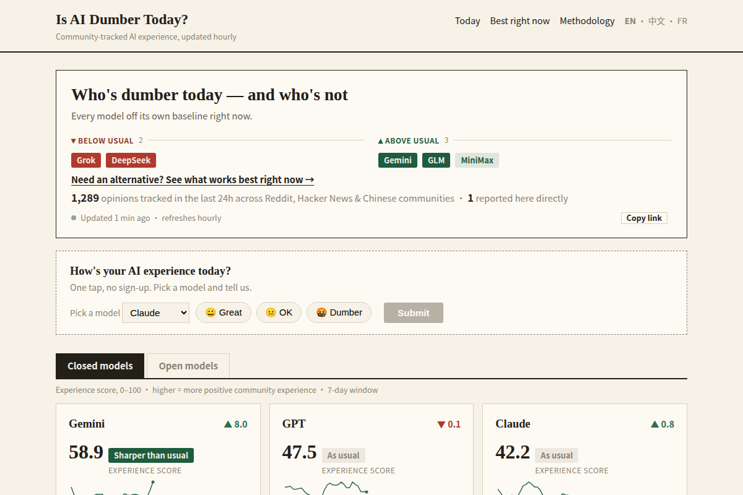Screen dimensions: 743x495
Task: Click the MiniMax above-usual tag
Action: pyautogui.click(x=477, y=160)
